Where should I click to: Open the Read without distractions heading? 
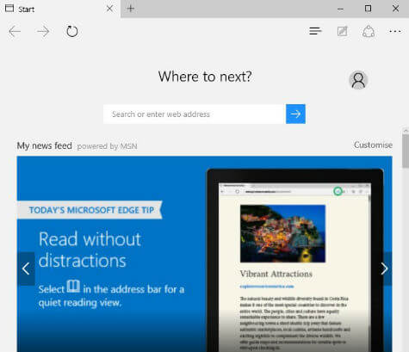(x=90, y=250)
